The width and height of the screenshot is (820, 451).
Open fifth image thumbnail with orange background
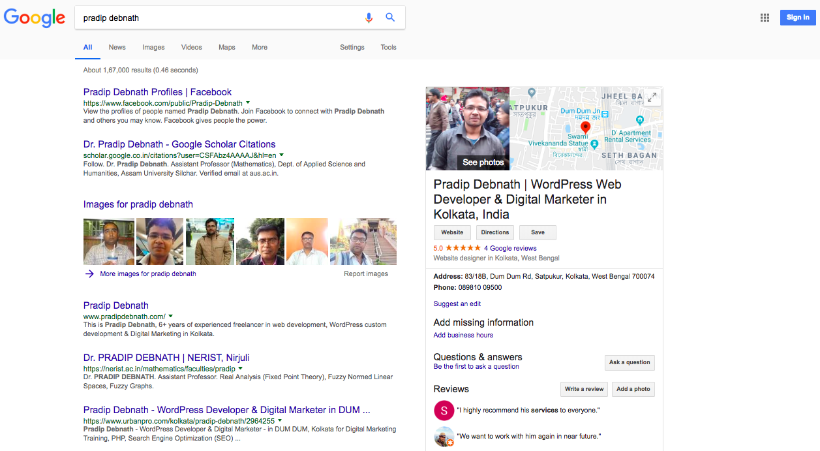tap(307, 241)
